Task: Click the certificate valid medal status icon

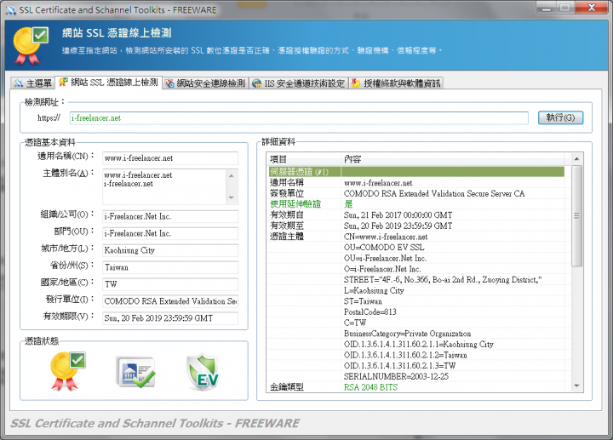Action: point(67,371)
